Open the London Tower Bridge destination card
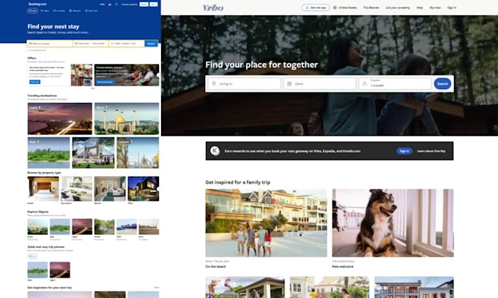 (93, 153)
